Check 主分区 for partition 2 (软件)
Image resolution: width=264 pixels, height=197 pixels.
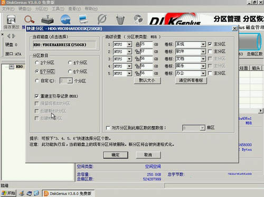coord(210,51)
